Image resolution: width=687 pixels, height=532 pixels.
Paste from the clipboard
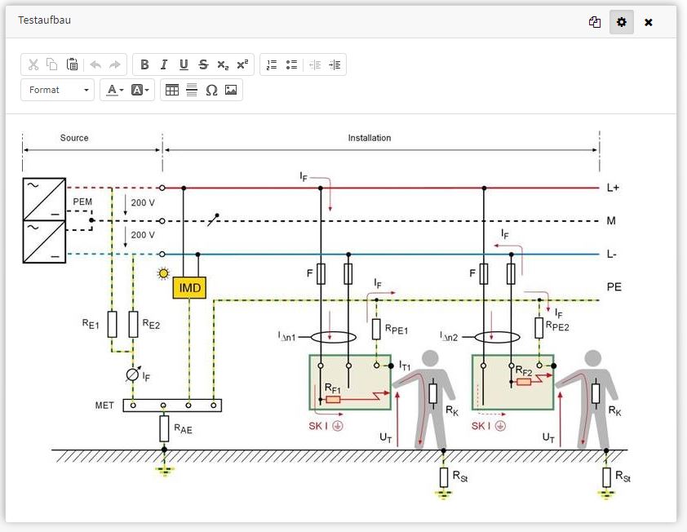pos(73,65)
